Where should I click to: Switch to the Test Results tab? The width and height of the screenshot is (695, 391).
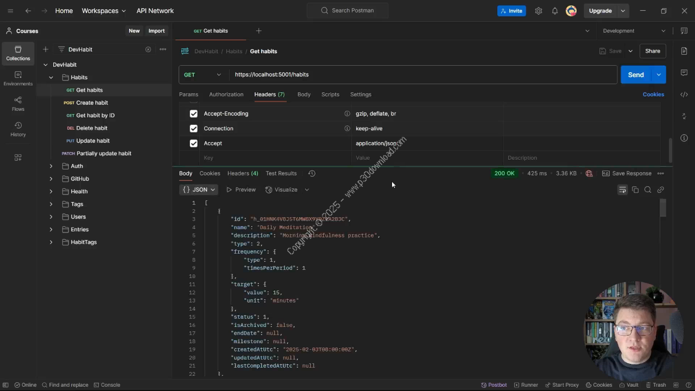281,173
